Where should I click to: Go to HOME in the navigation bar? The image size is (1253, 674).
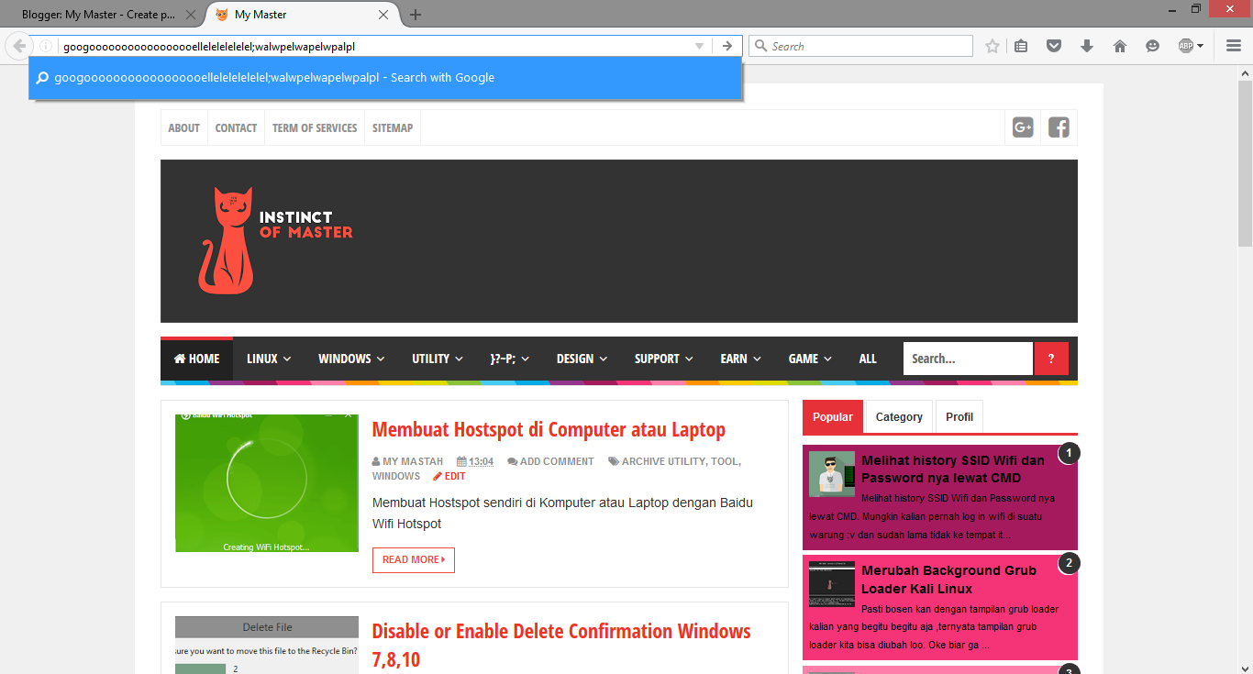coord(197,359)
